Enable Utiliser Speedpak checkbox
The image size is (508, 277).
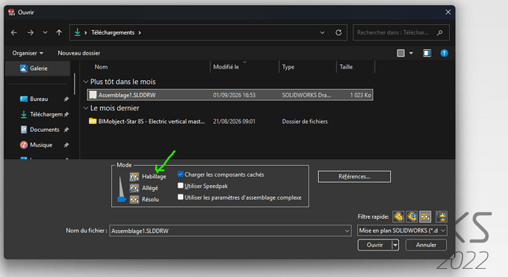(180, 186)
